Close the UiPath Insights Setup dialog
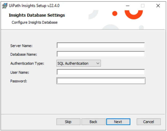Viewport: 167px width, 131px height. click(158, 6)
